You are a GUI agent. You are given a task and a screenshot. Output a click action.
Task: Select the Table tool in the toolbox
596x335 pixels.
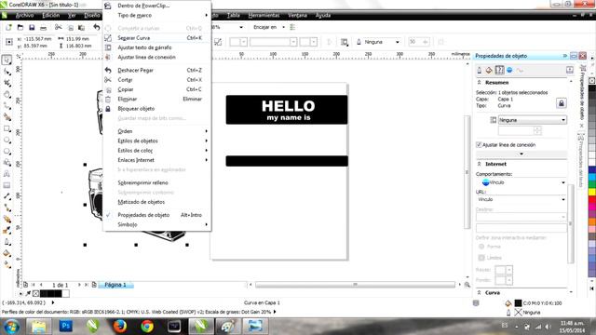click(x=7, y=185)
